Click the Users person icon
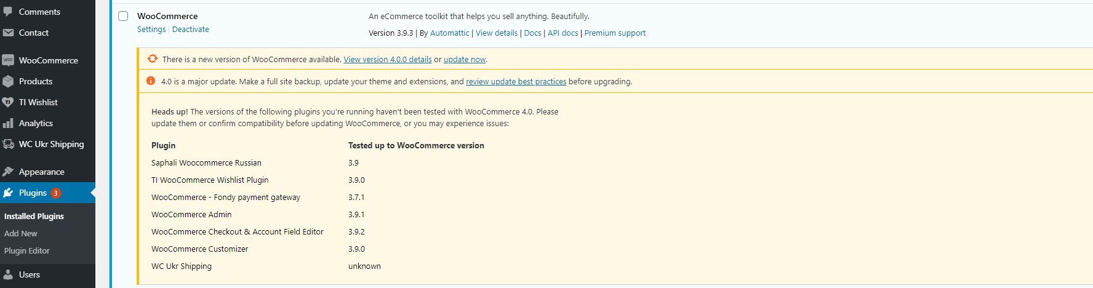The width and height of the screenshot is (1093, 288). tap(8, 274)
